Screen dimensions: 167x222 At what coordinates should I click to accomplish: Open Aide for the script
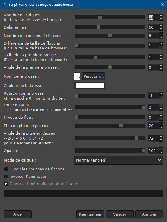coord(18,214)
